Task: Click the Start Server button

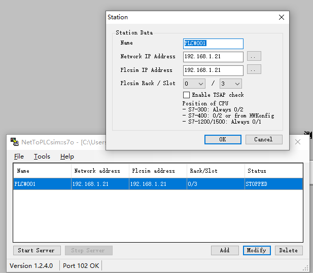Action: 37,250
